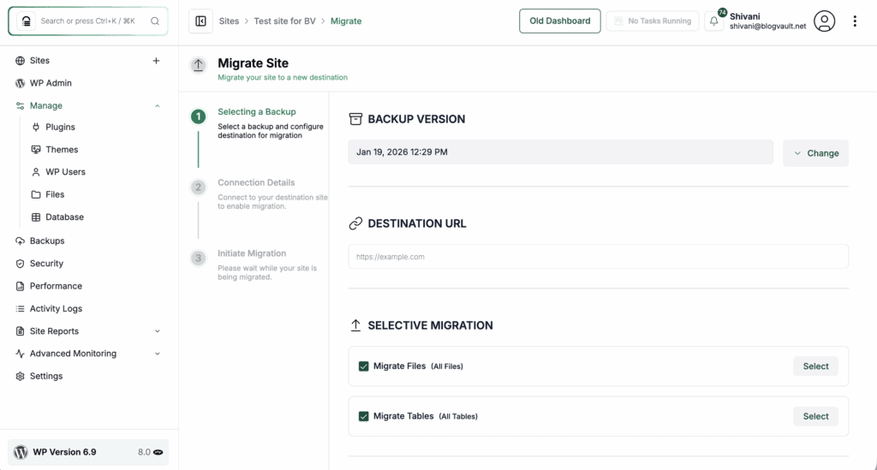Click the WordPress logo in WP Version badge
This screenshot has width=877, height=470.
click(x=21, y=452)
